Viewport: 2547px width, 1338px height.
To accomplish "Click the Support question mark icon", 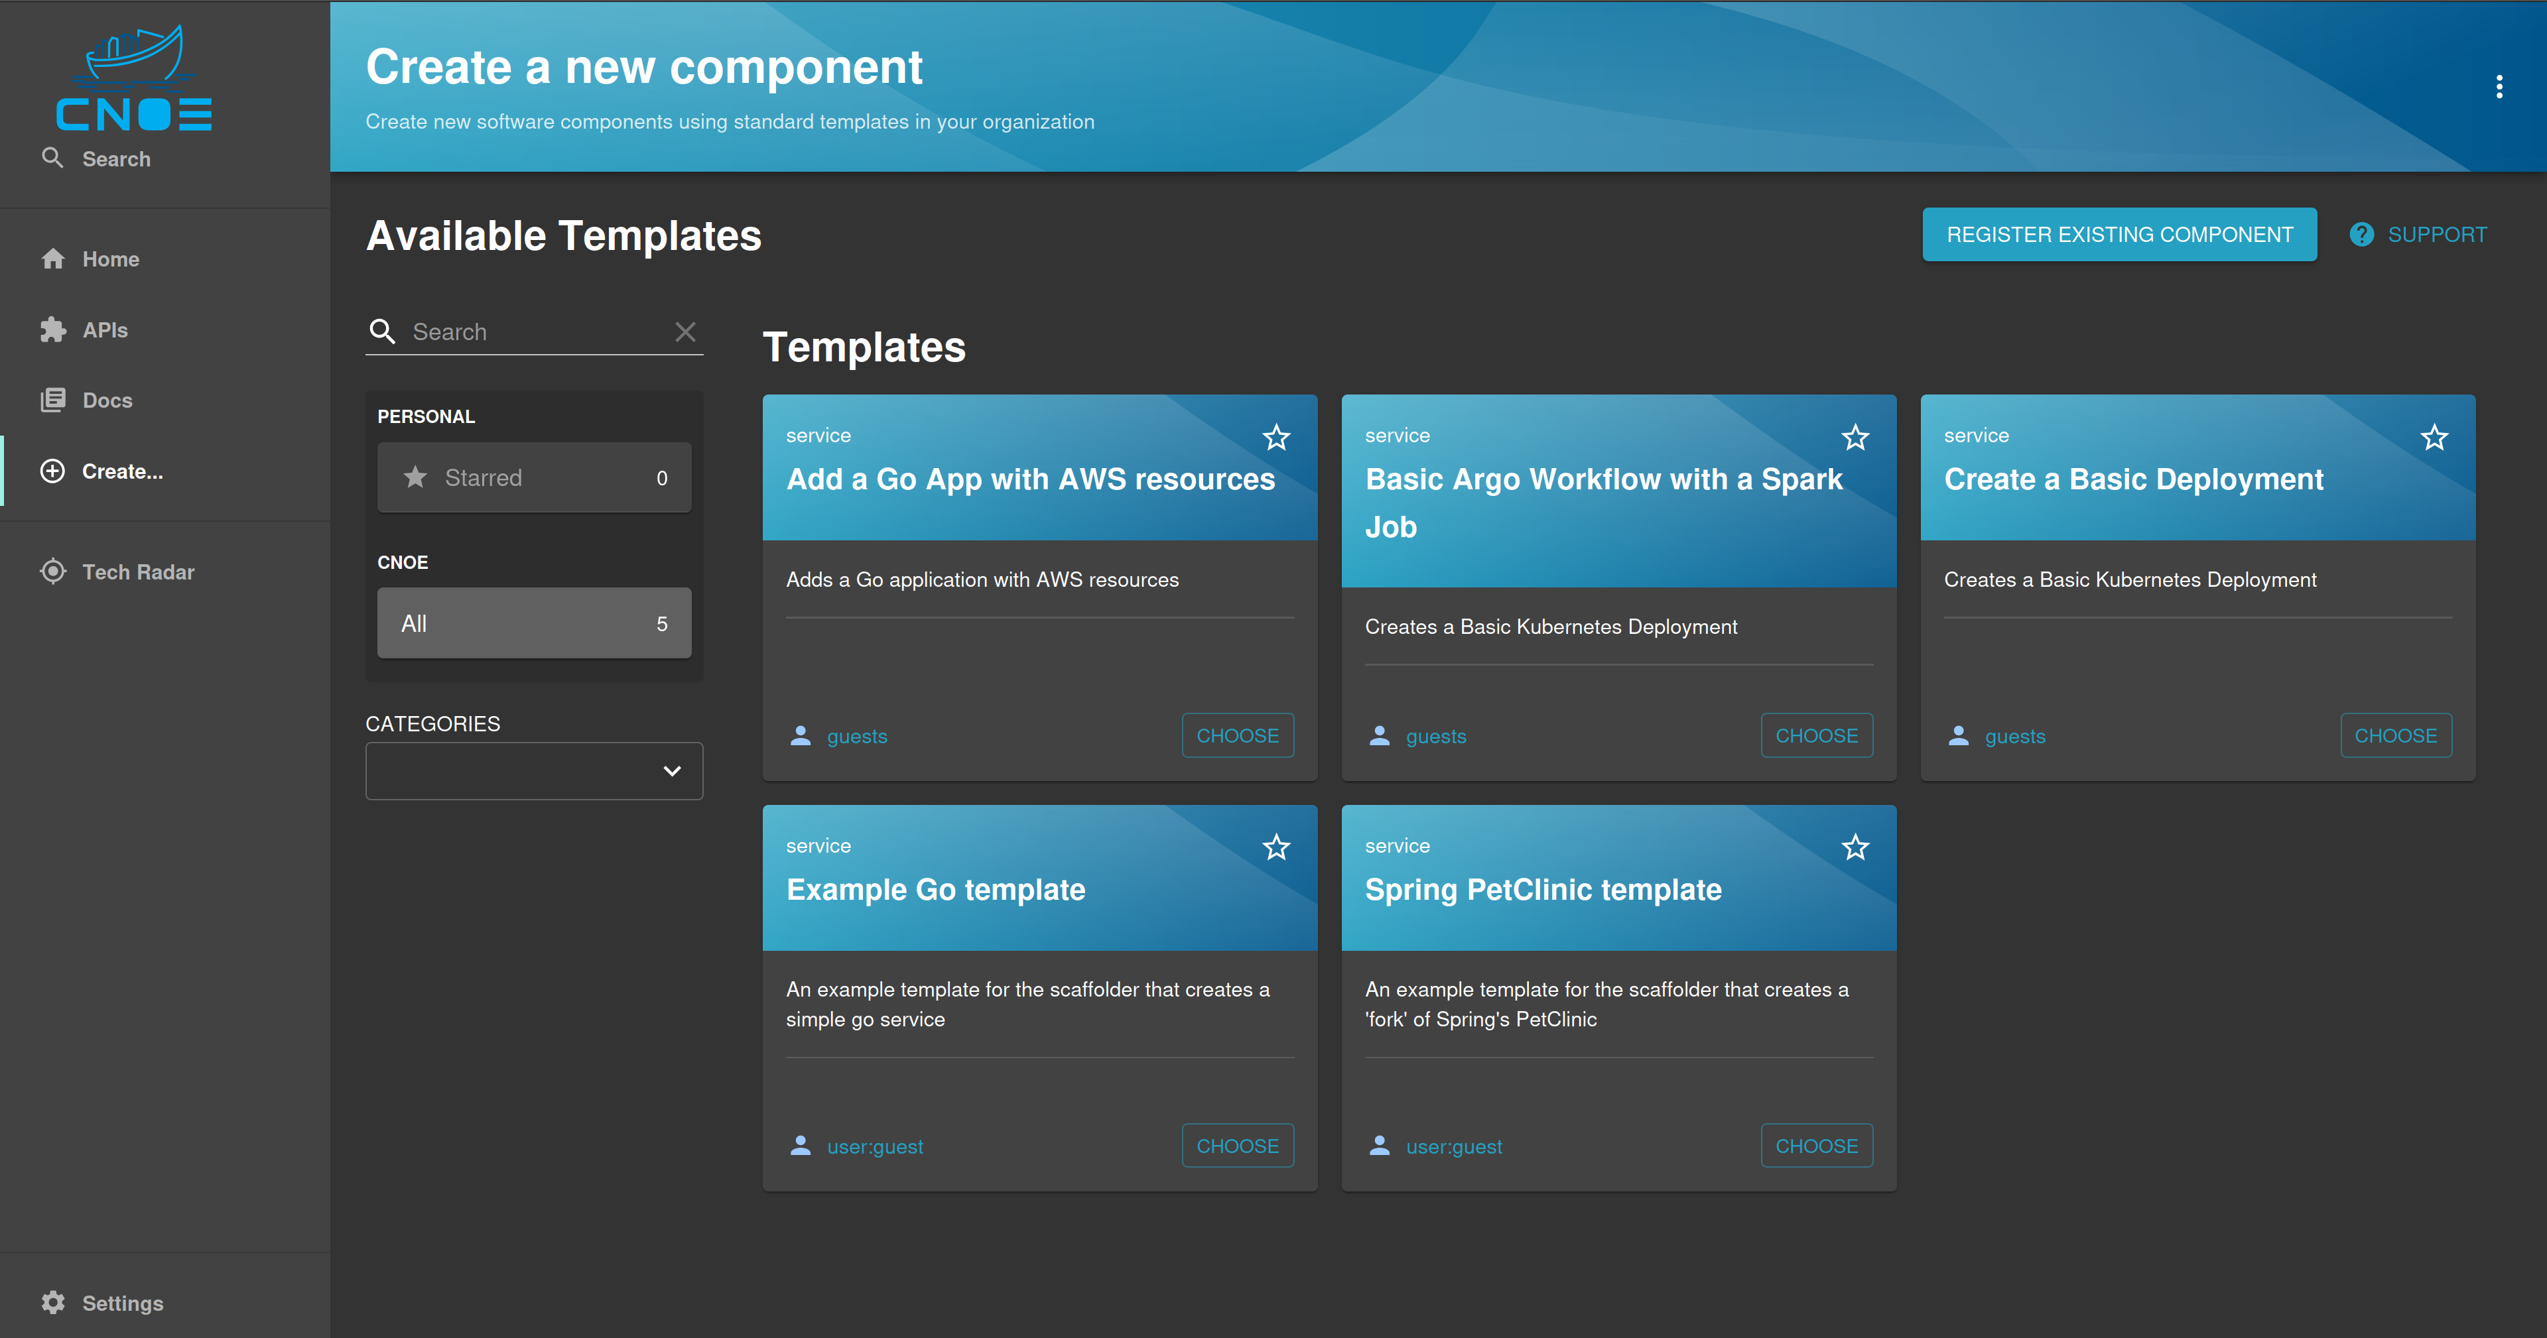I will click(2361, 234).
